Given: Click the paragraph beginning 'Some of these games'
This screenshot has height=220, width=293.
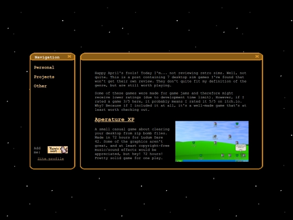Looking at the screenshot, I should pyautogui.click(x=170, y=102).
